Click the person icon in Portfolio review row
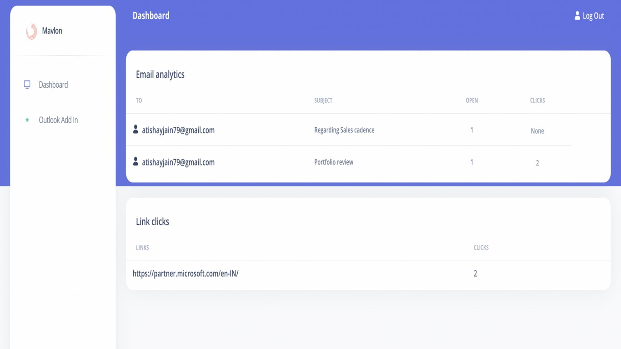 135,161
